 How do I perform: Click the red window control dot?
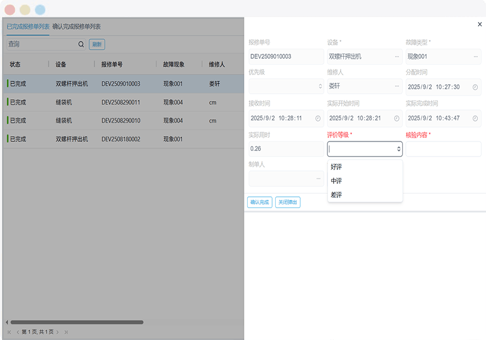point(10,10)
